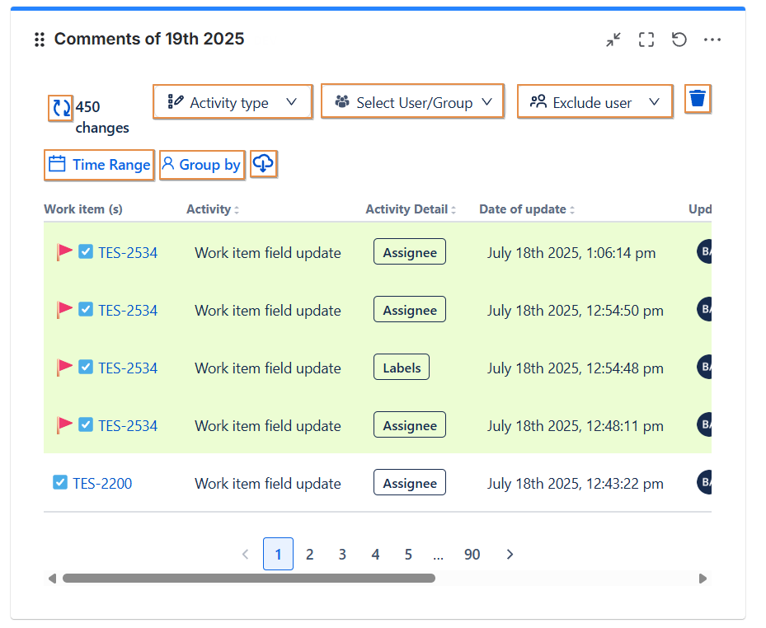
Task: Click the task type checkbox icon for TES-2200
Action: tap(59, 483)
